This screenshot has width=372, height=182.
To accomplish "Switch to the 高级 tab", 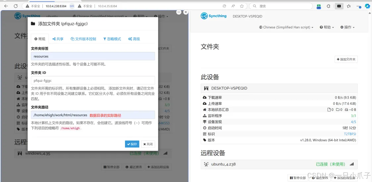I will point(134,39).
